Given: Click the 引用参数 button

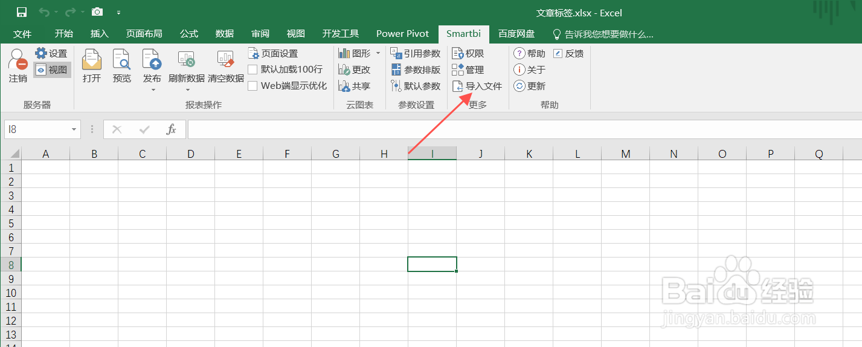Looking at the screenshot, I should [416, 54].
